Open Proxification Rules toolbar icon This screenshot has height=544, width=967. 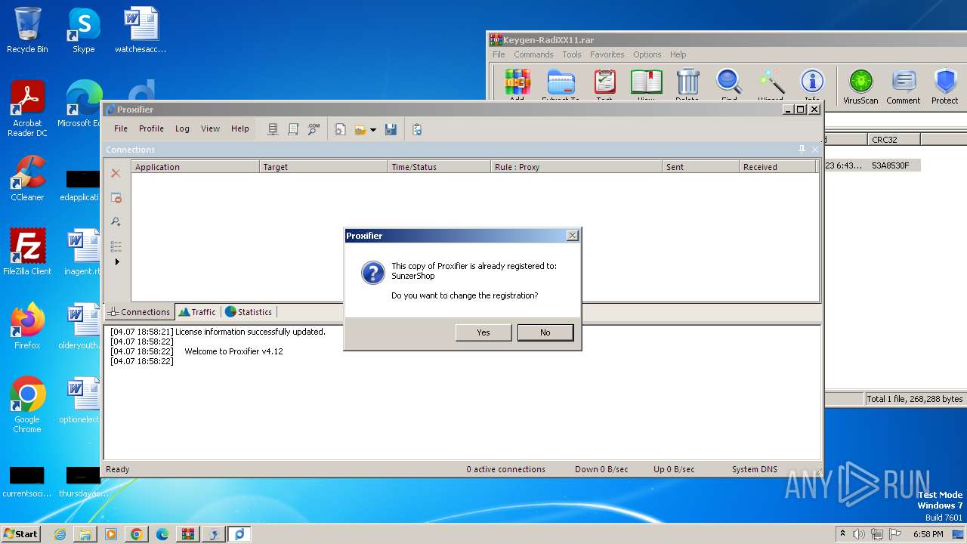293,129
